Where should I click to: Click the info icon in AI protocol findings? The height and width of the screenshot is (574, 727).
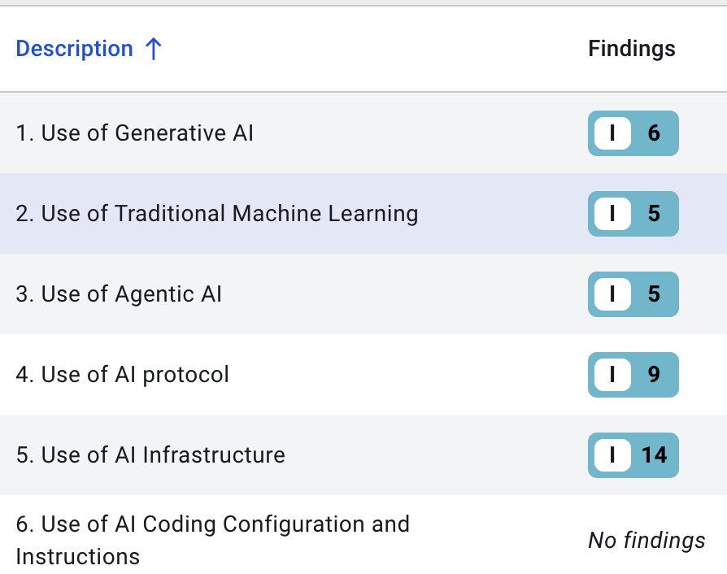pyautogui.click(x=612, y=374)
